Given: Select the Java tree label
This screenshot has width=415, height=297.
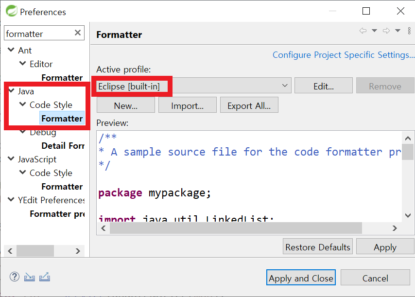Looking at the screenshot, I should click(x=26, y=91).
